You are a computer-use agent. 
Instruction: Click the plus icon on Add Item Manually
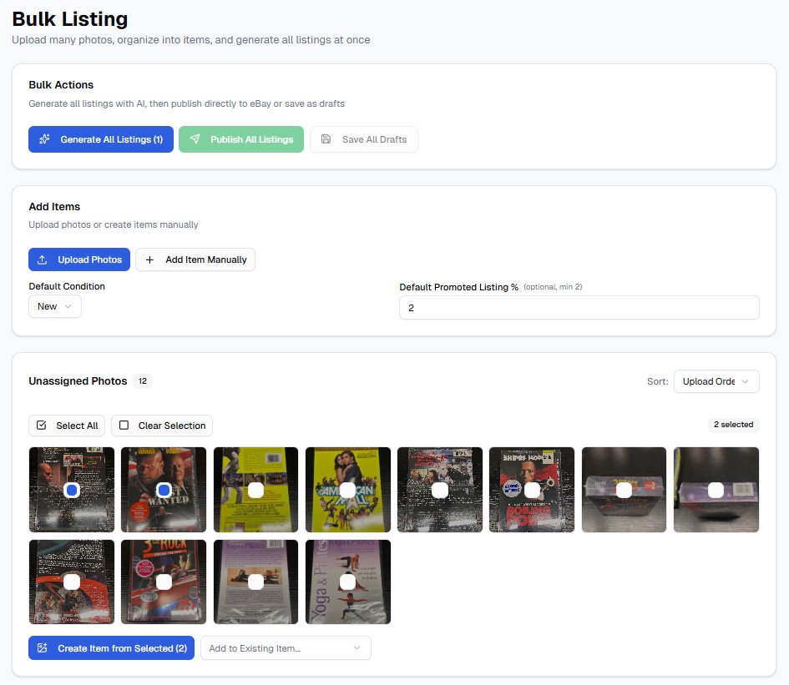(x=150, y=259)
